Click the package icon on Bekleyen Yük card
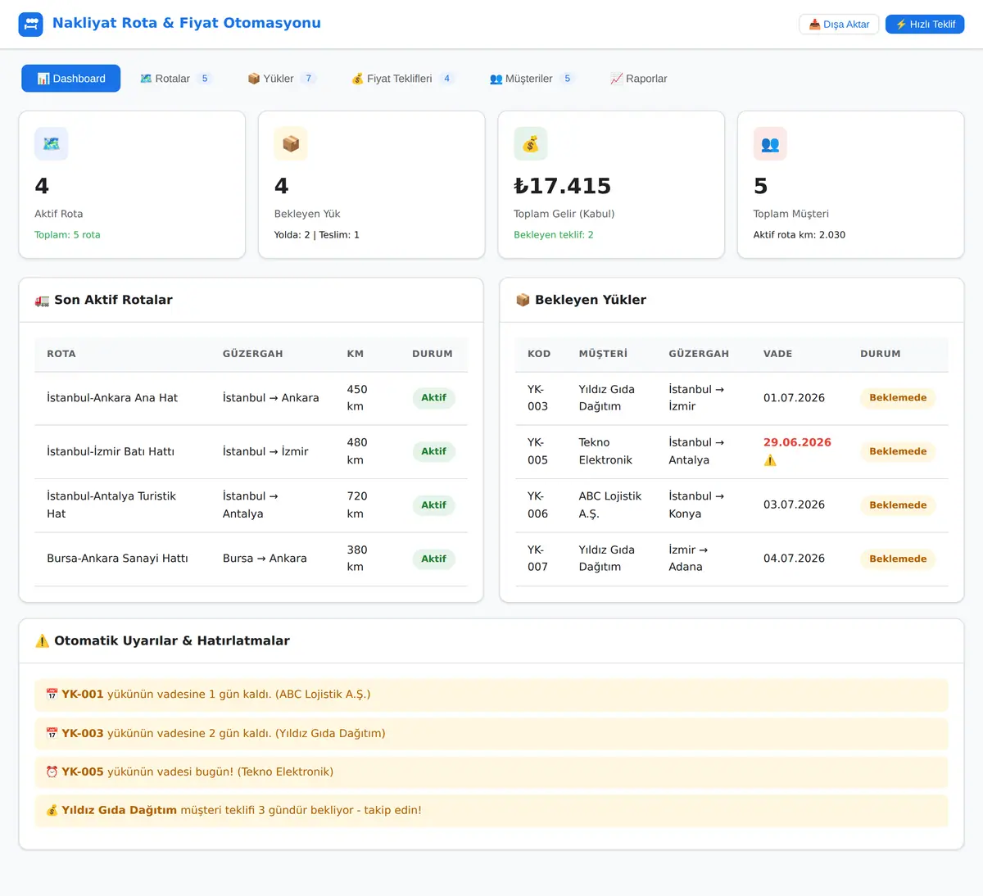The width and height of the screenshot is (983, 896). pyautogui.click(x=291, y=143)
